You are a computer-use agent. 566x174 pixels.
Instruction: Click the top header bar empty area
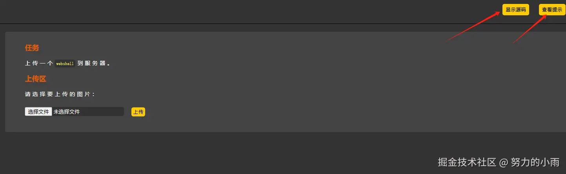click(235, 12)
